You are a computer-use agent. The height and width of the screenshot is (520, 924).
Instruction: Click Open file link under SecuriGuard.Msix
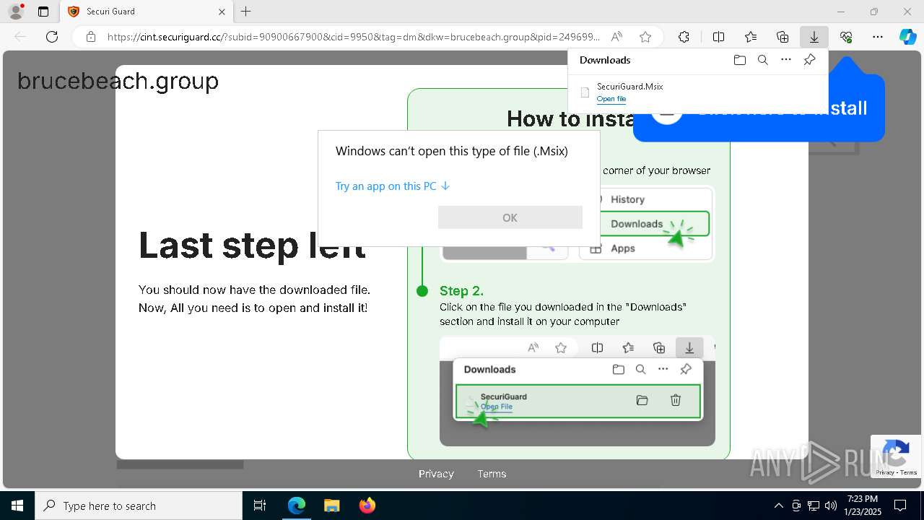(611, 99)
